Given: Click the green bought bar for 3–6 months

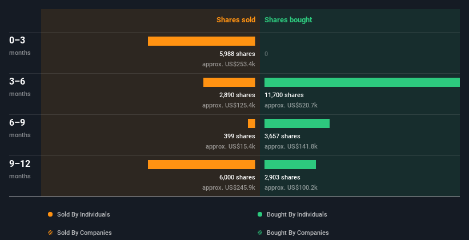Looking at the screenshot, I should click(x=362, y=82).
